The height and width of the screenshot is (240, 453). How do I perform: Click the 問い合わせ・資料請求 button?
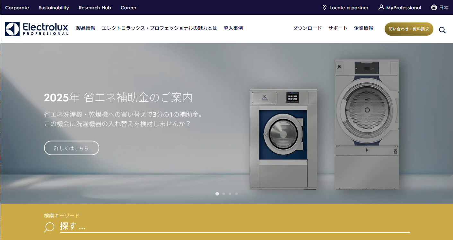coord(409,29)
